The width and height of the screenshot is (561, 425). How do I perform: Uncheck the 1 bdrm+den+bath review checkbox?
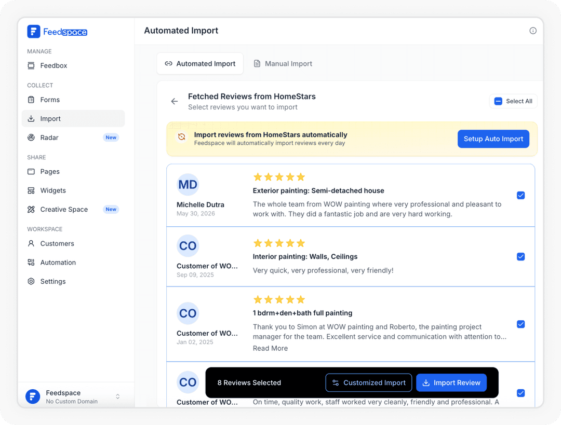tap(521, 324)
